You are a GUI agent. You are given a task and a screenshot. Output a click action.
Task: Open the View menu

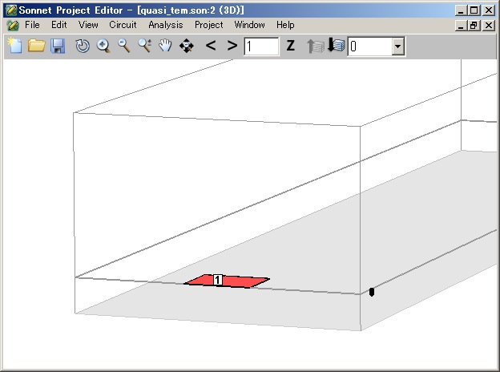[88, 25]
